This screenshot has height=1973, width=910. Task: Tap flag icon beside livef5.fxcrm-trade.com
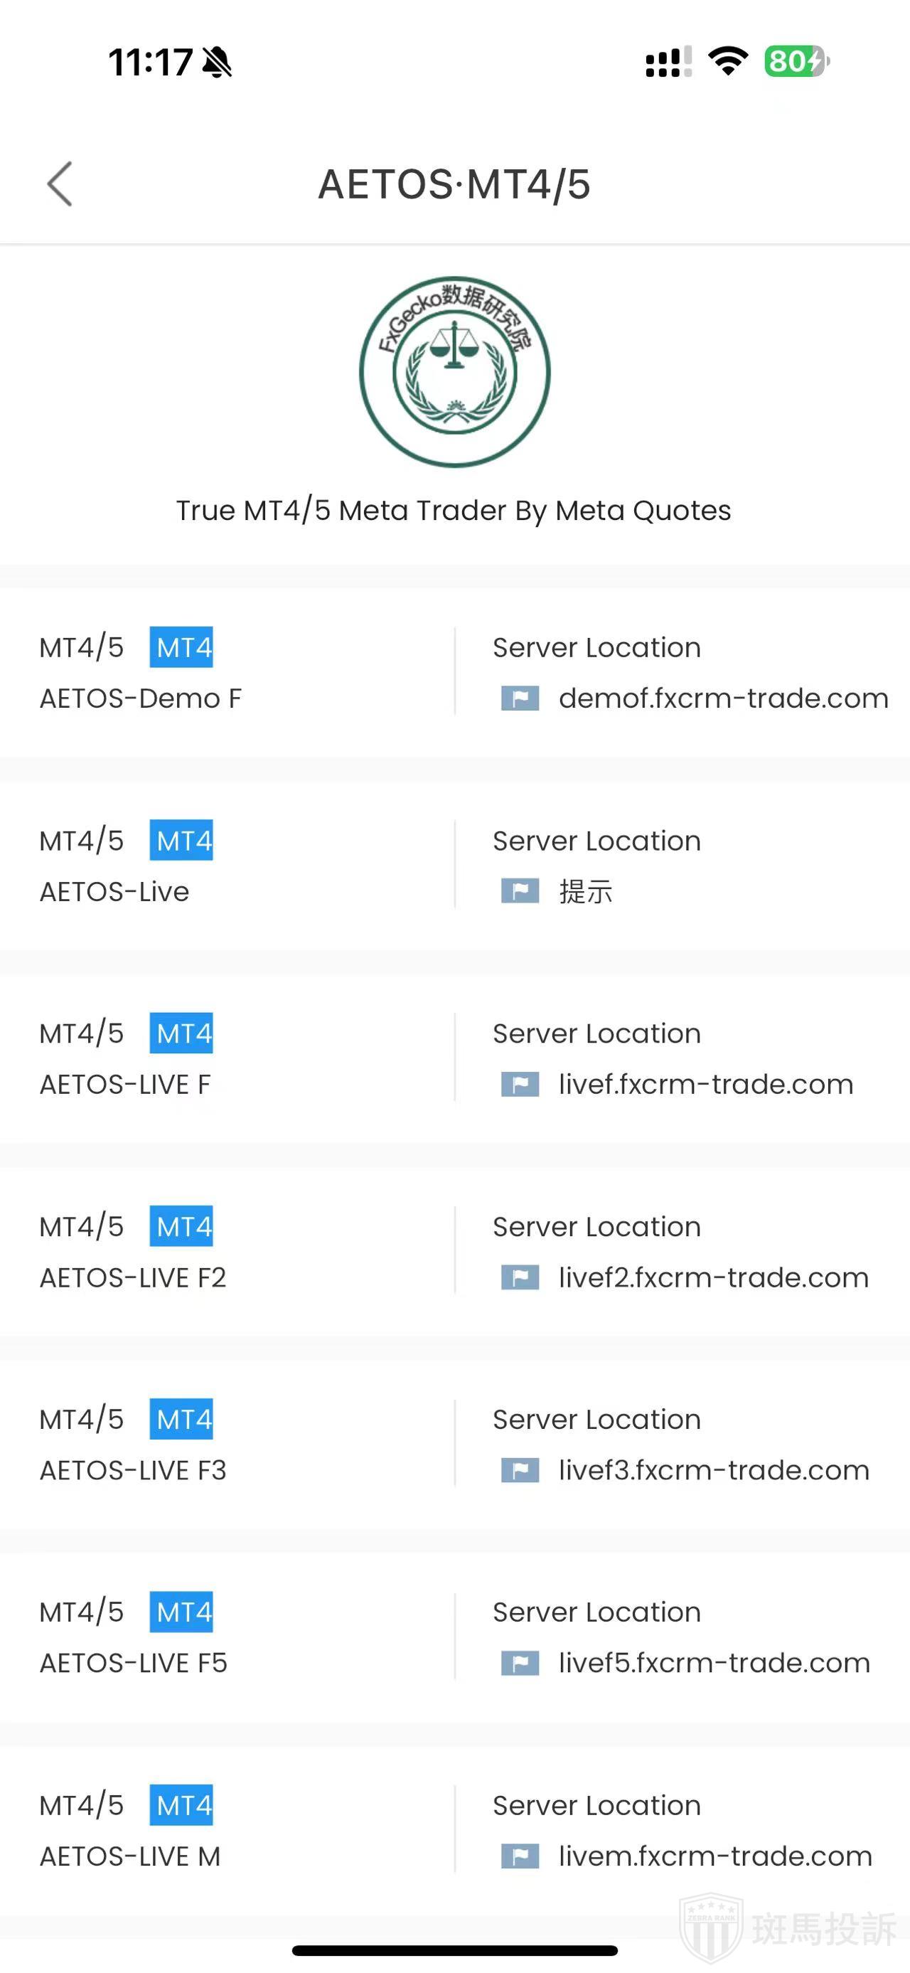[x=520, y=1664]
